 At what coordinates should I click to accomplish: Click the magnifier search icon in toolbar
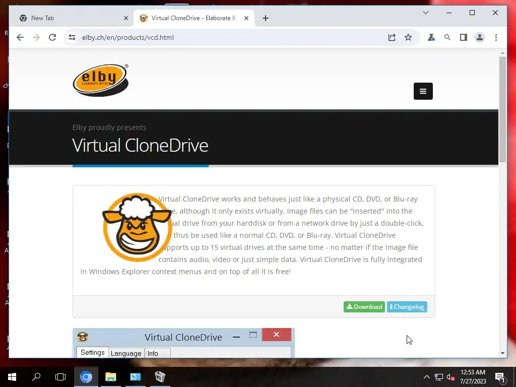point(447,37)
